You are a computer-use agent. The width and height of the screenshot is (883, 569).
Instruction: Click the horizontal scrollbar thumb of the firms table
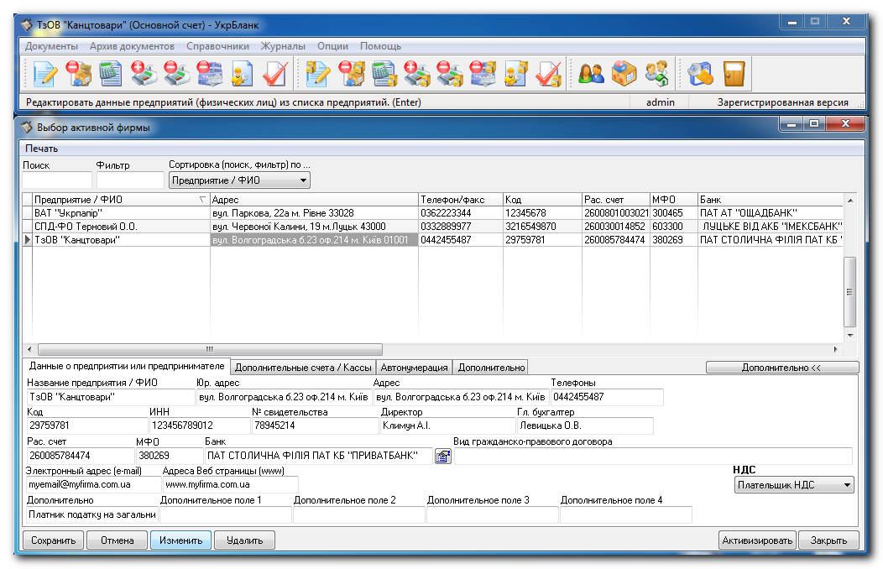pos(210,349)
